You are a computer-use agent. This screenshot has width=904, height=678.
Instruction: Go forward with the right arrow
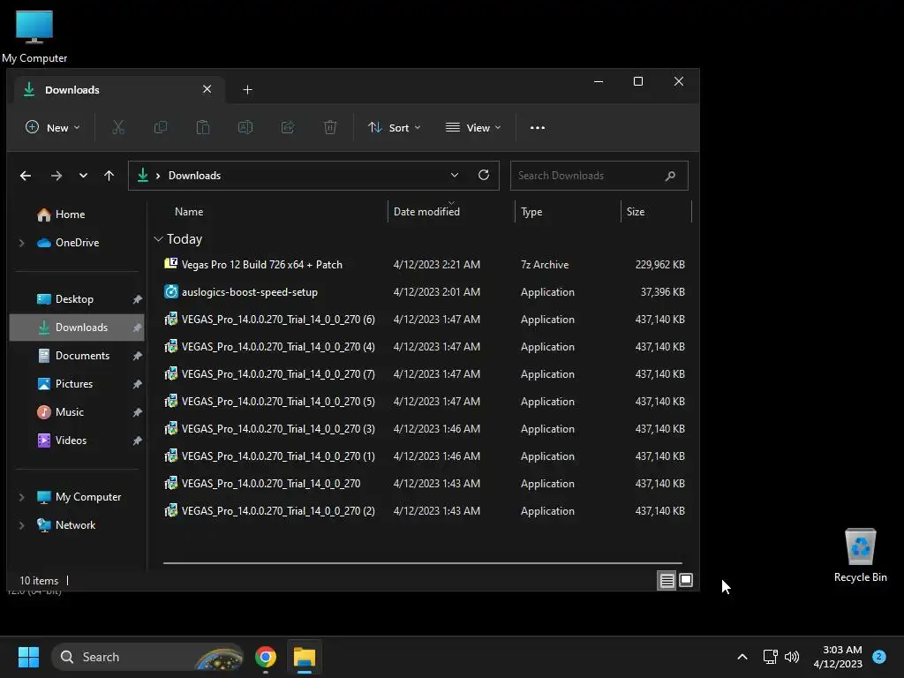[56, 176]
